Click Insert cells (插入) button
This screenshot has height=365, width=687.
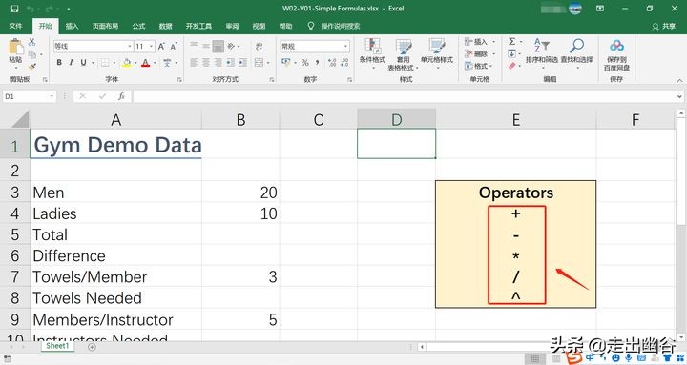(479, 42)
